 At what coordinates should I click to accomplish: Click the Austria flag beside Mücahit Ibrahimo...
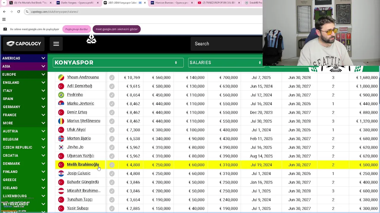[61, 191]
